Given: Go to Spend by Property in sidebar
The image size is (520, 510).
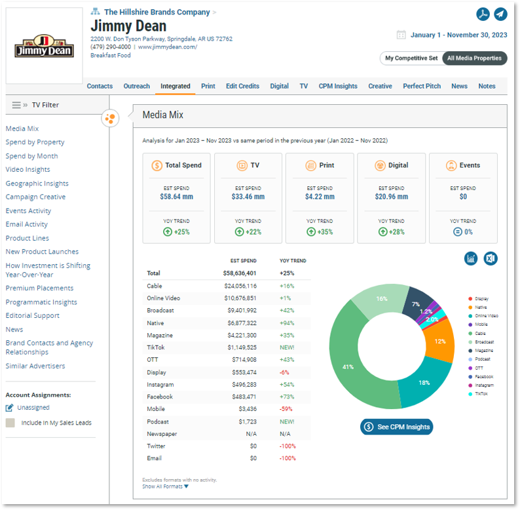Looking at the screenshot, I should [35, 142].
